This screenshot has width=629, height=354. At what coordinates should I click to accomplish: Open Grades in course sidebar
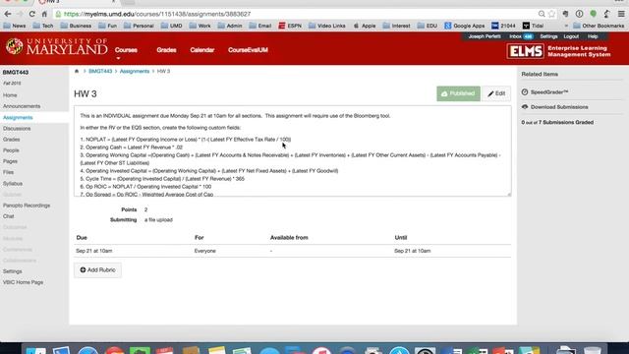11,140
